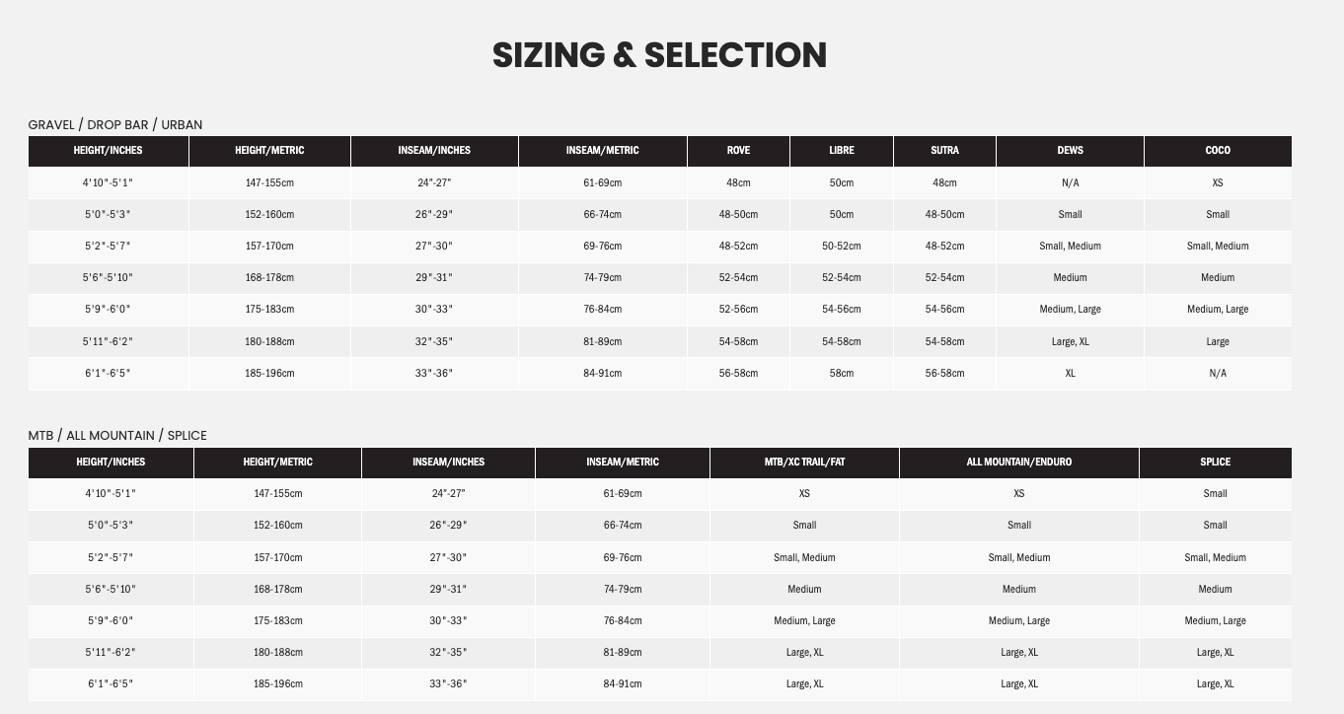Click the MTB/XC TRAIL/FAT column header
The height and width of the screenshot is (714, 1344).
tap(804, 463)
